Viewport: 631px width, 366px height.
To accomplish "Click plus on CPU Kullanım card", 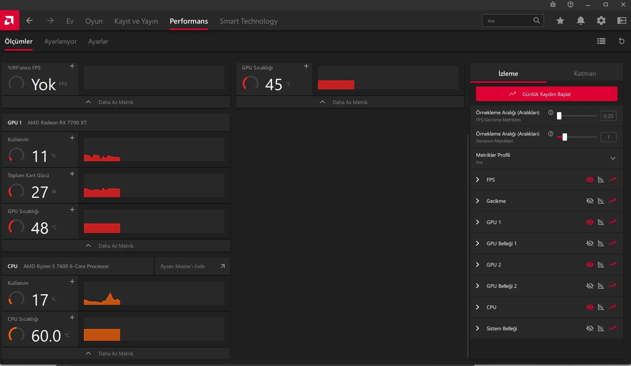I will point(72,281).
